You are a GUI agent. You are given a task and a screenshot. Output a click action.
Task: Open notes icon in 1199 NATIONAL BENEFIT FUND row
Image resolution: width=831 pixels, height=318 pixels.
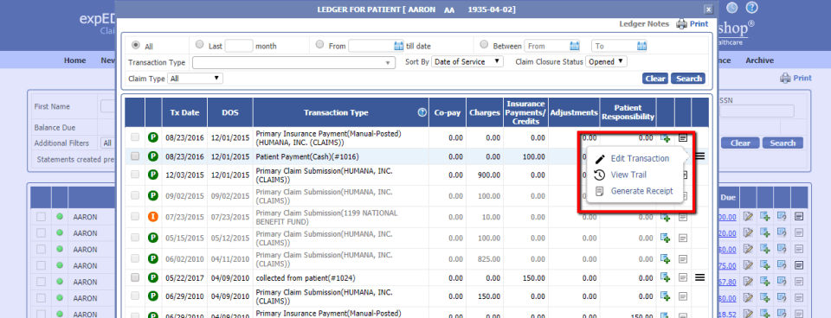(x=683, y=217)
